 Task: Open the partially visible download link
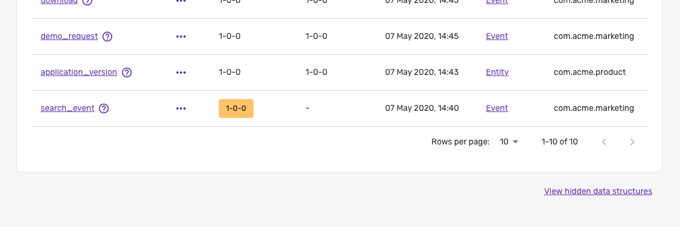pos(60,2)
